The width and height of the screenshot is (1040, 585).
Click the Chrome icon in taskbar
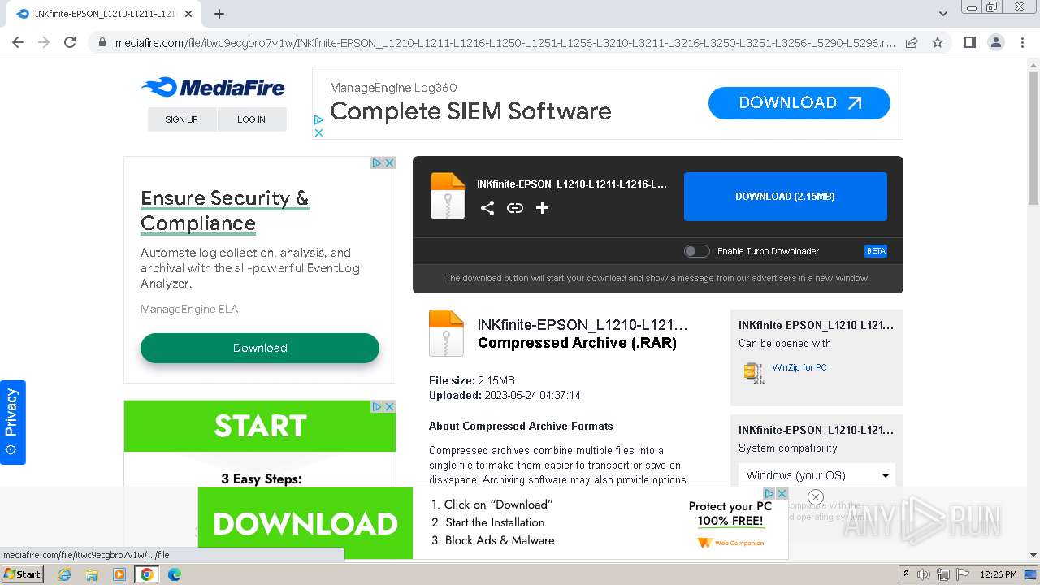point(147,574)
